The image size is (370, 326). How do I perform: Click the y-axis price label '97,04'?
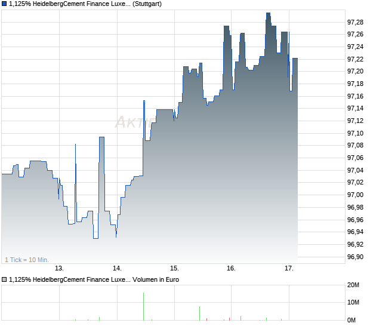pos(355,170)
